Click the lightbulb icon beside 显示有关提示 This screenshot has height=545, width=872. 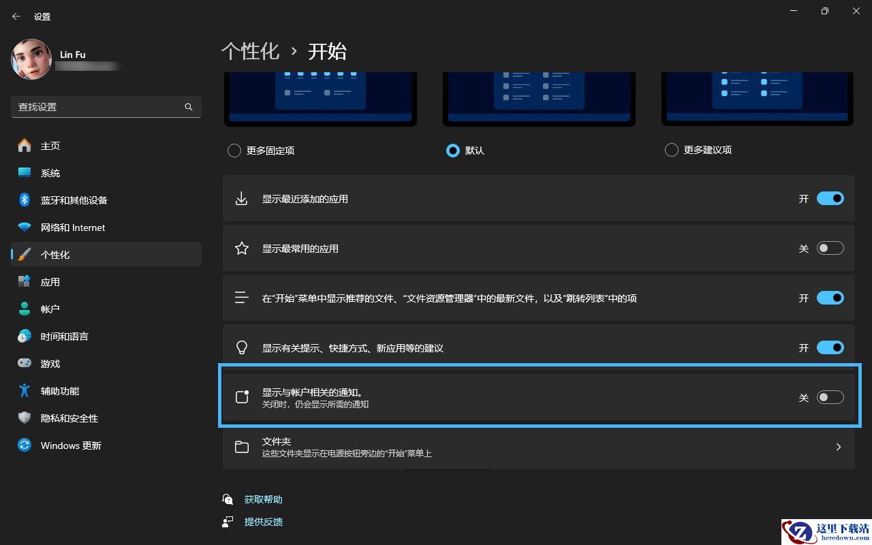[x=241, y=348]
